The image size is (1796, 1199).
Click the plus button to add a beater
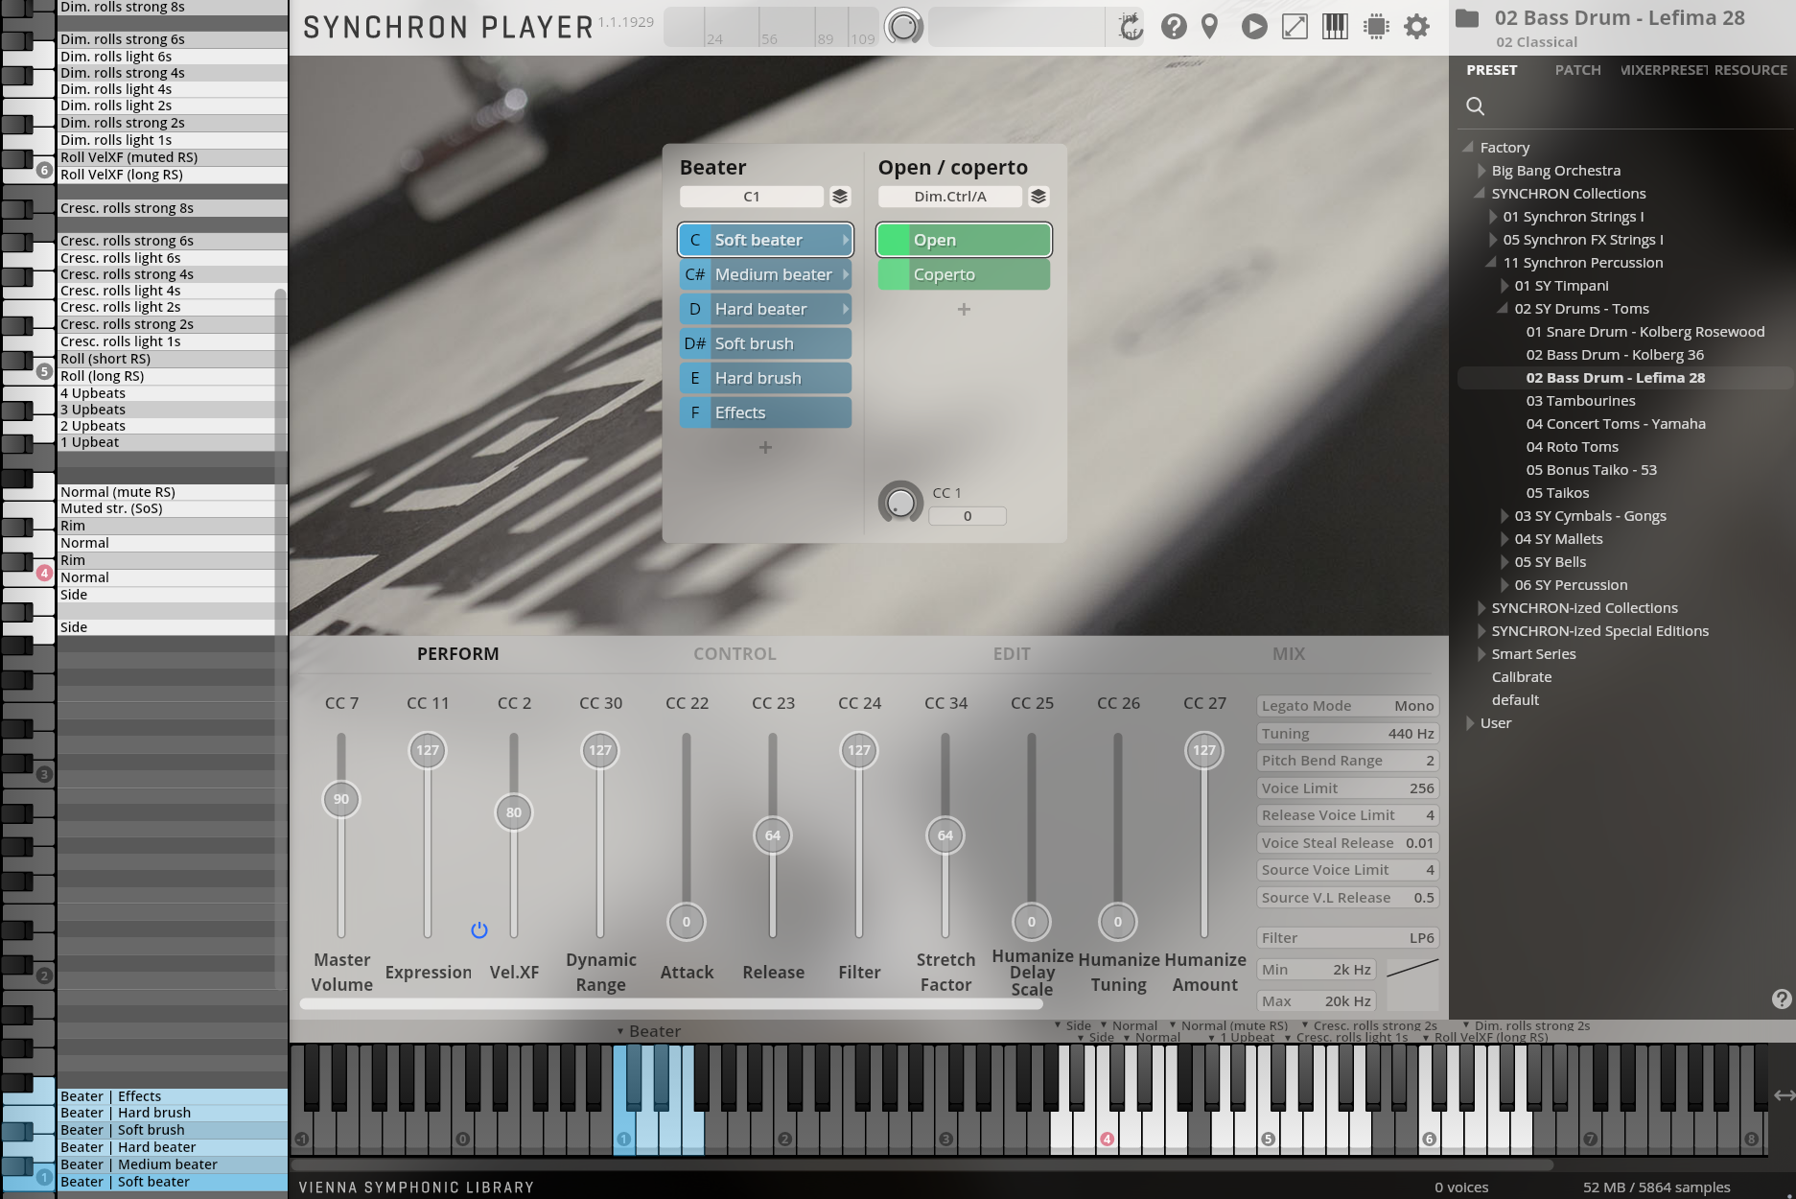(764, 446)
